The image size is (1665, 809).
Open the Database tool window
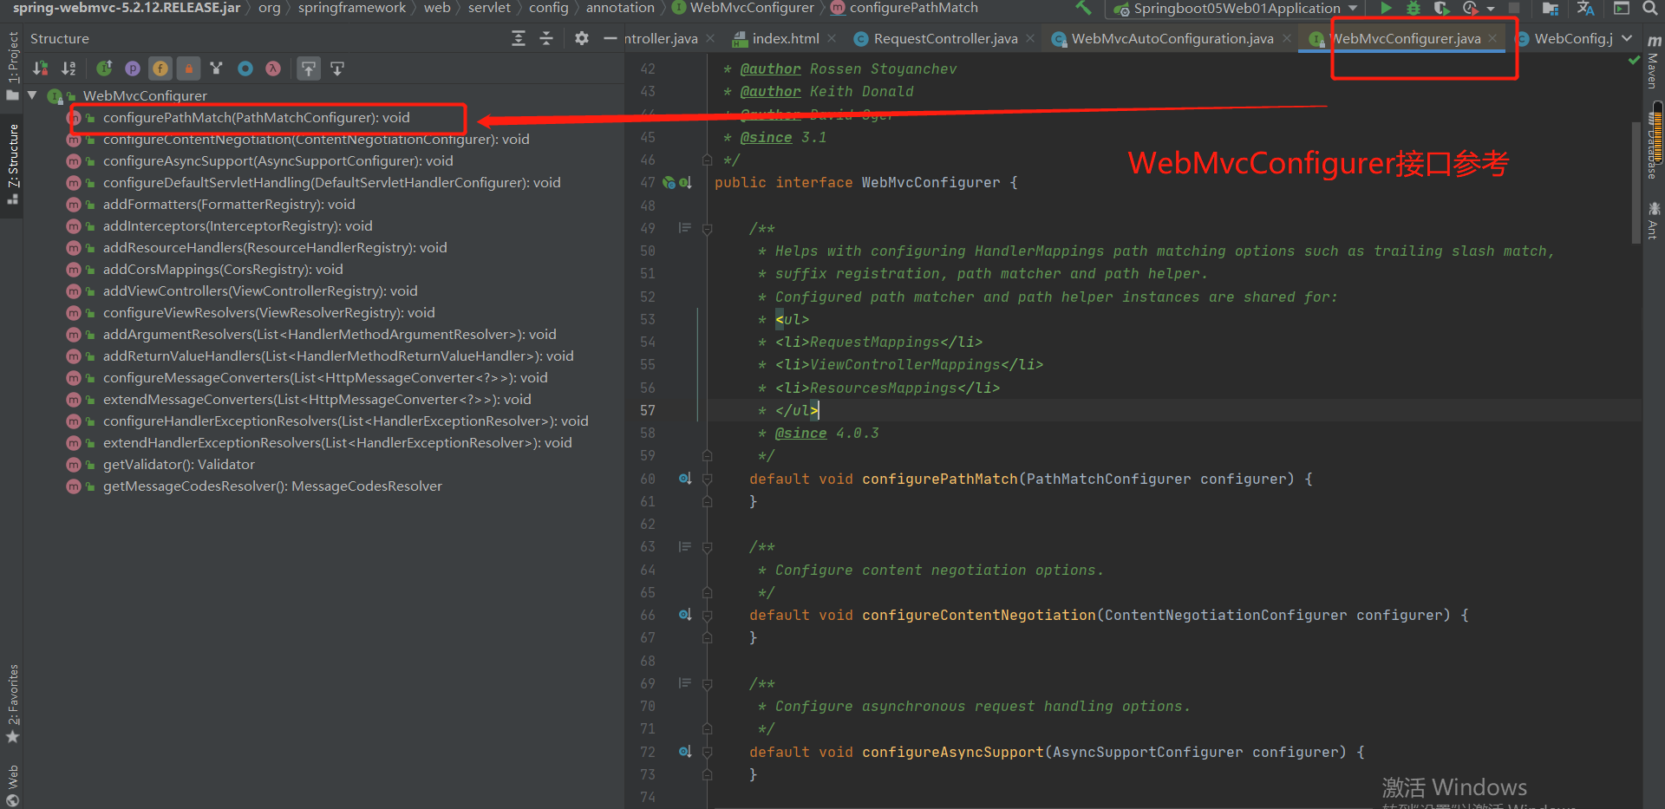tap(1652, 144)
